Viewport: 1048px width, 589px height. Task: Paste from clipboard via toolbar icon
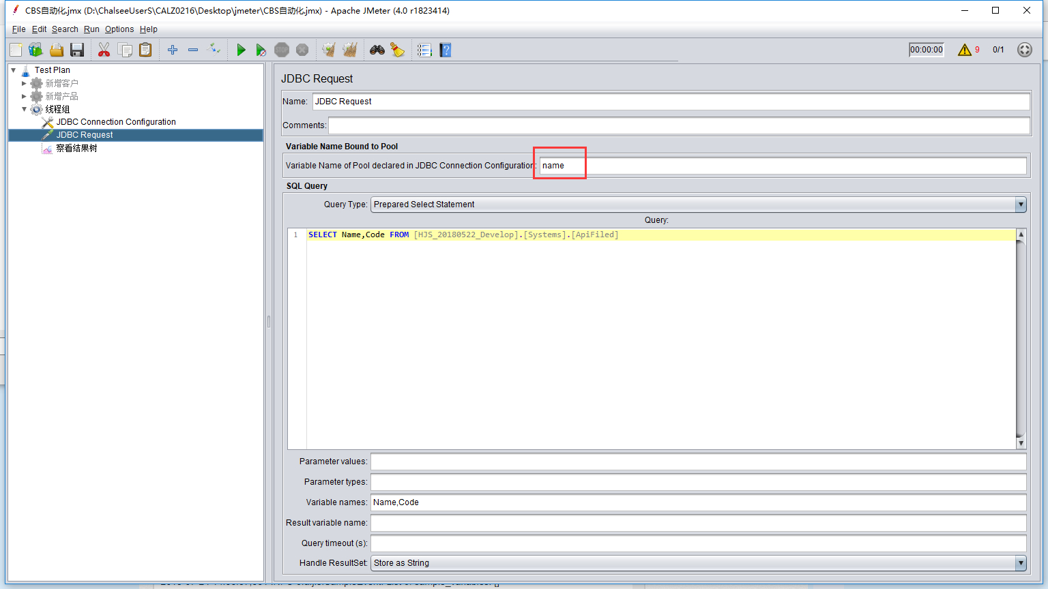145,50
